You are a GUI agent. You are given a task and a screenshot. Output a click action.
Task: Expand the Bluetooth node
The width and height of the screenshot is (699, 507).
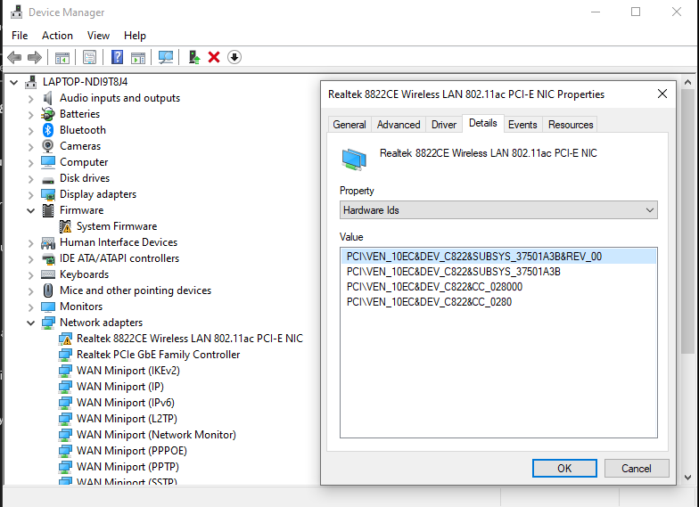[x=30, y=130]
